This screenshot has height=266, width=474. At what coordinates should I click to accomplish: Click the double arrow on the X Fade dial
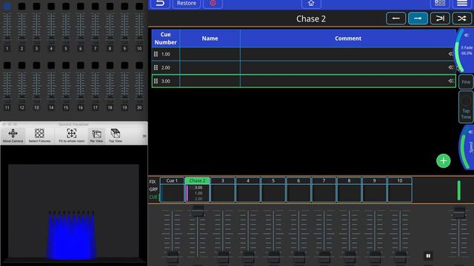[467, 35]
